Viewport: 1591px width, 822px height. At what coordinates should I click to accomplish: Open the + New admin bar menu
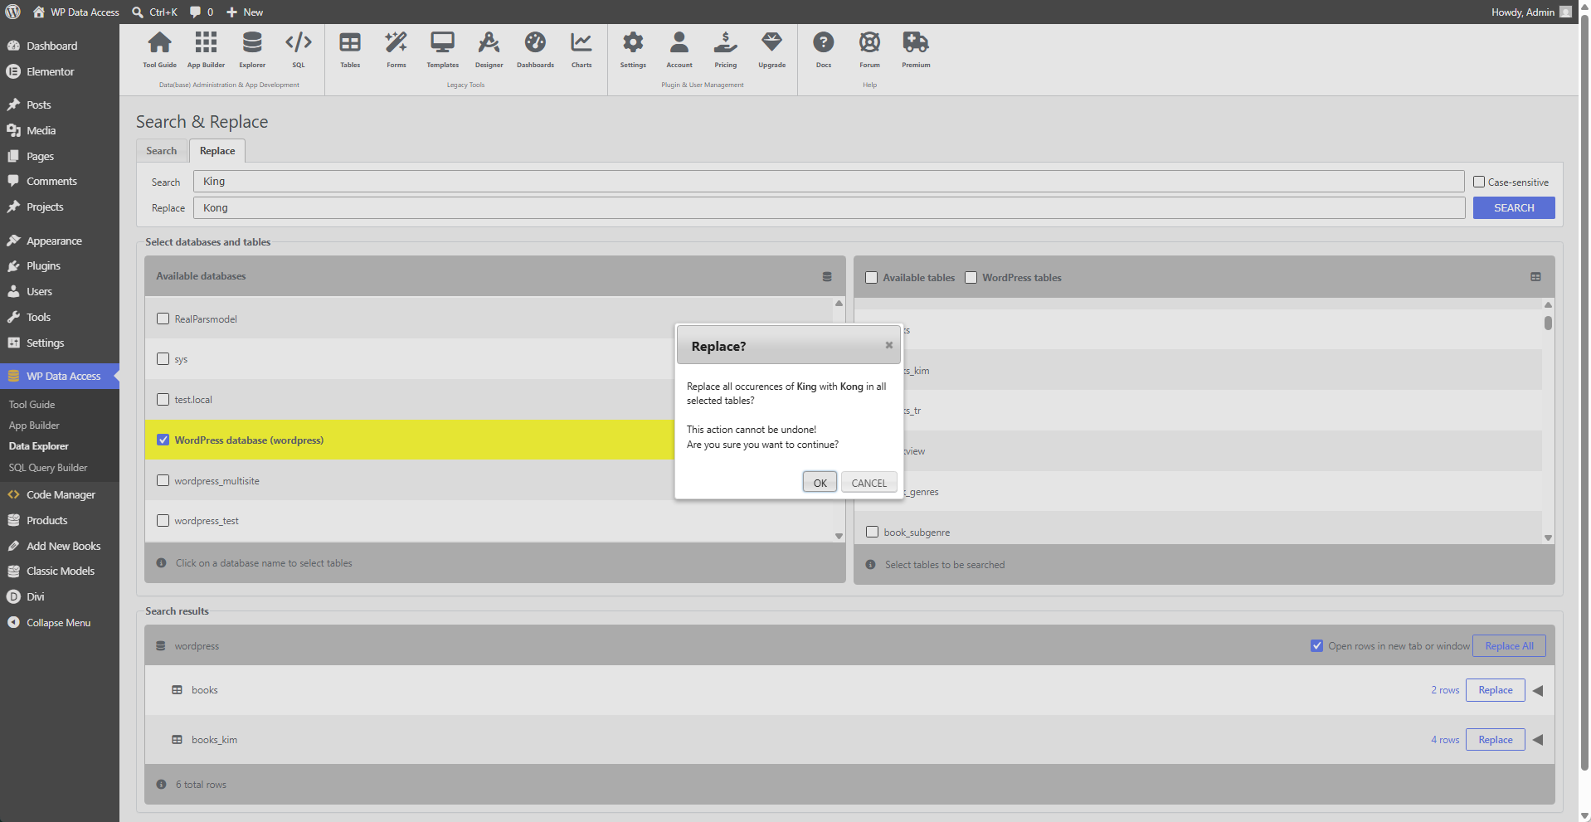(x=245, y=12)
